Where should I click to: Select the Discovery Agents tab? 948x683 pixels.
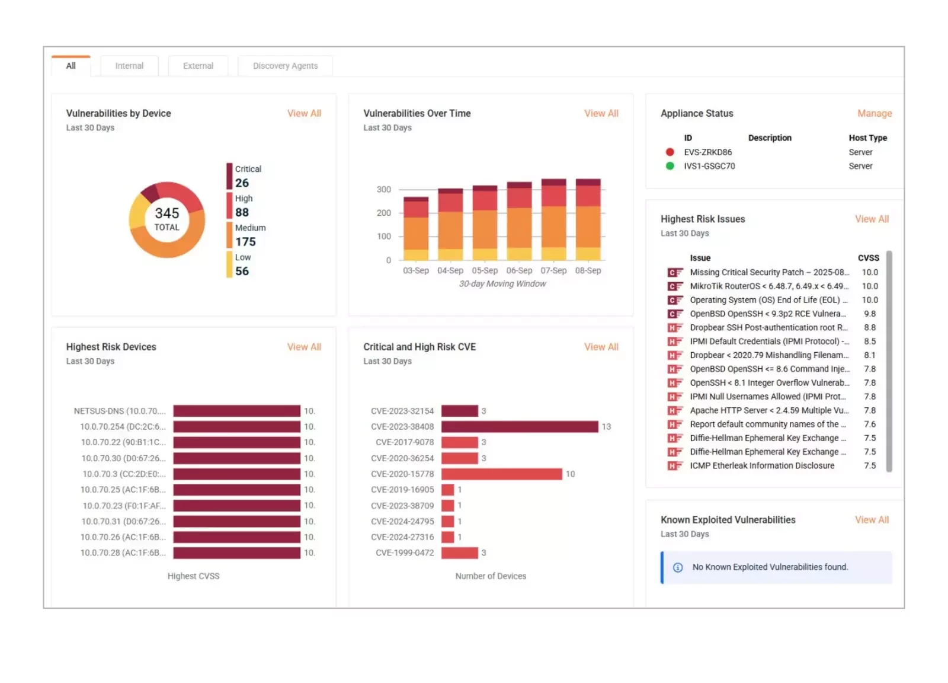pyautogui.click(x=285, y=66)
